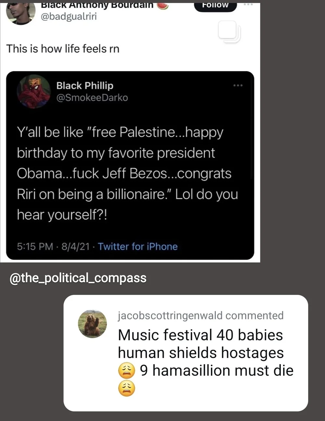
Task: Open the @SmokeeDarko handle
Action: point(92,98)
